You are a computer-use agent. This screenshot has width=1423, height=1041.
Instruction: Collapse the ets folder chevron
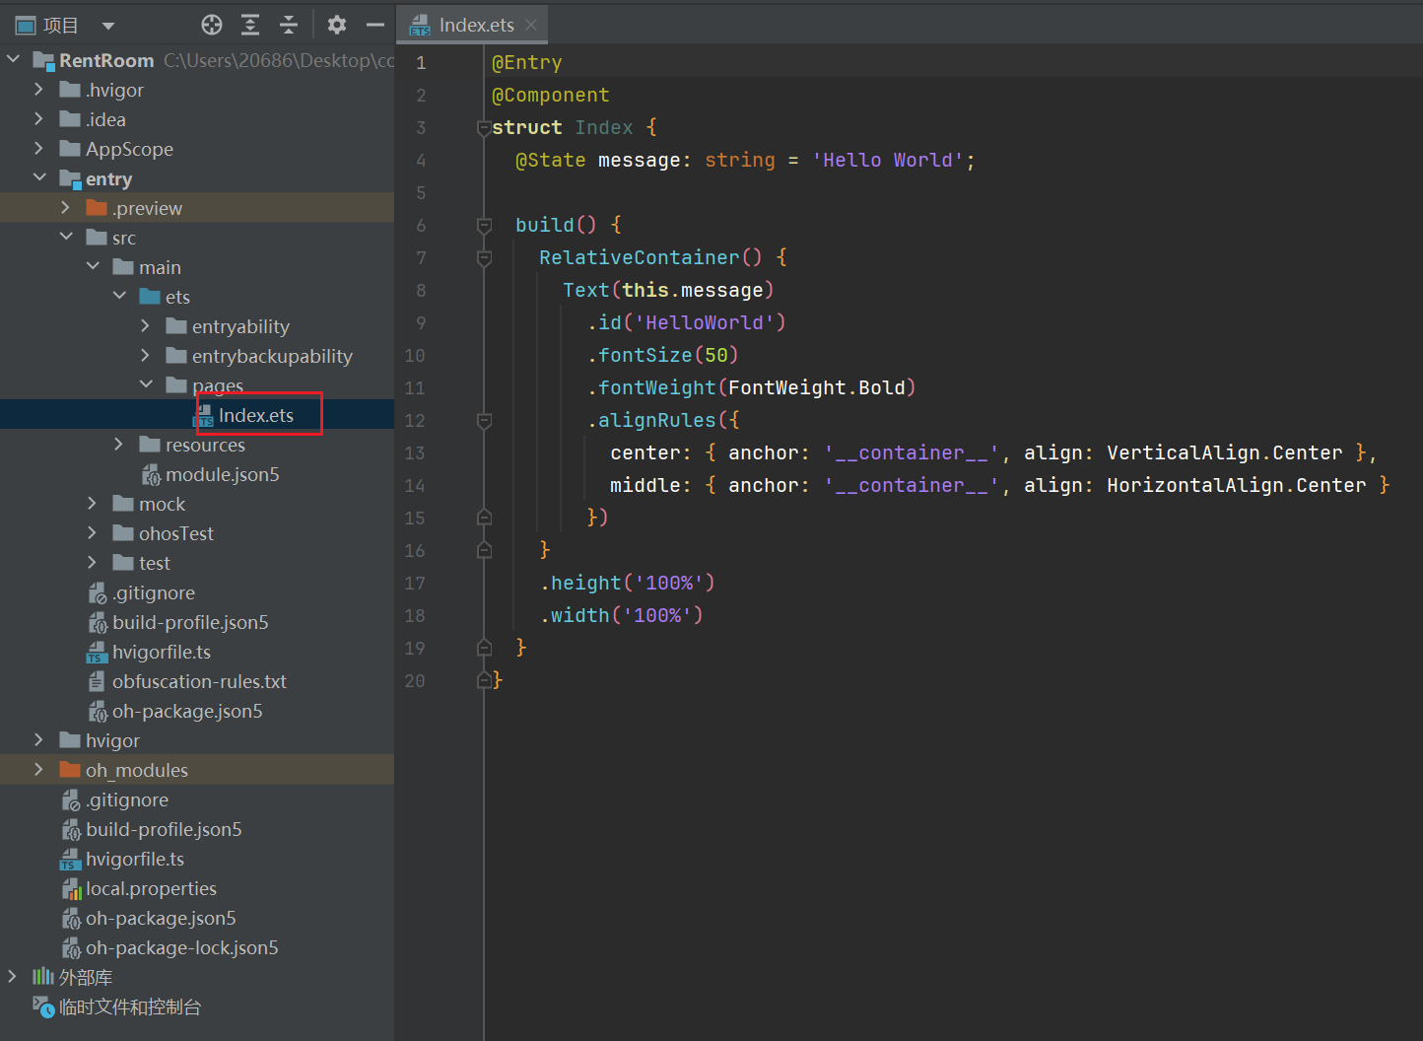point(119,297)
